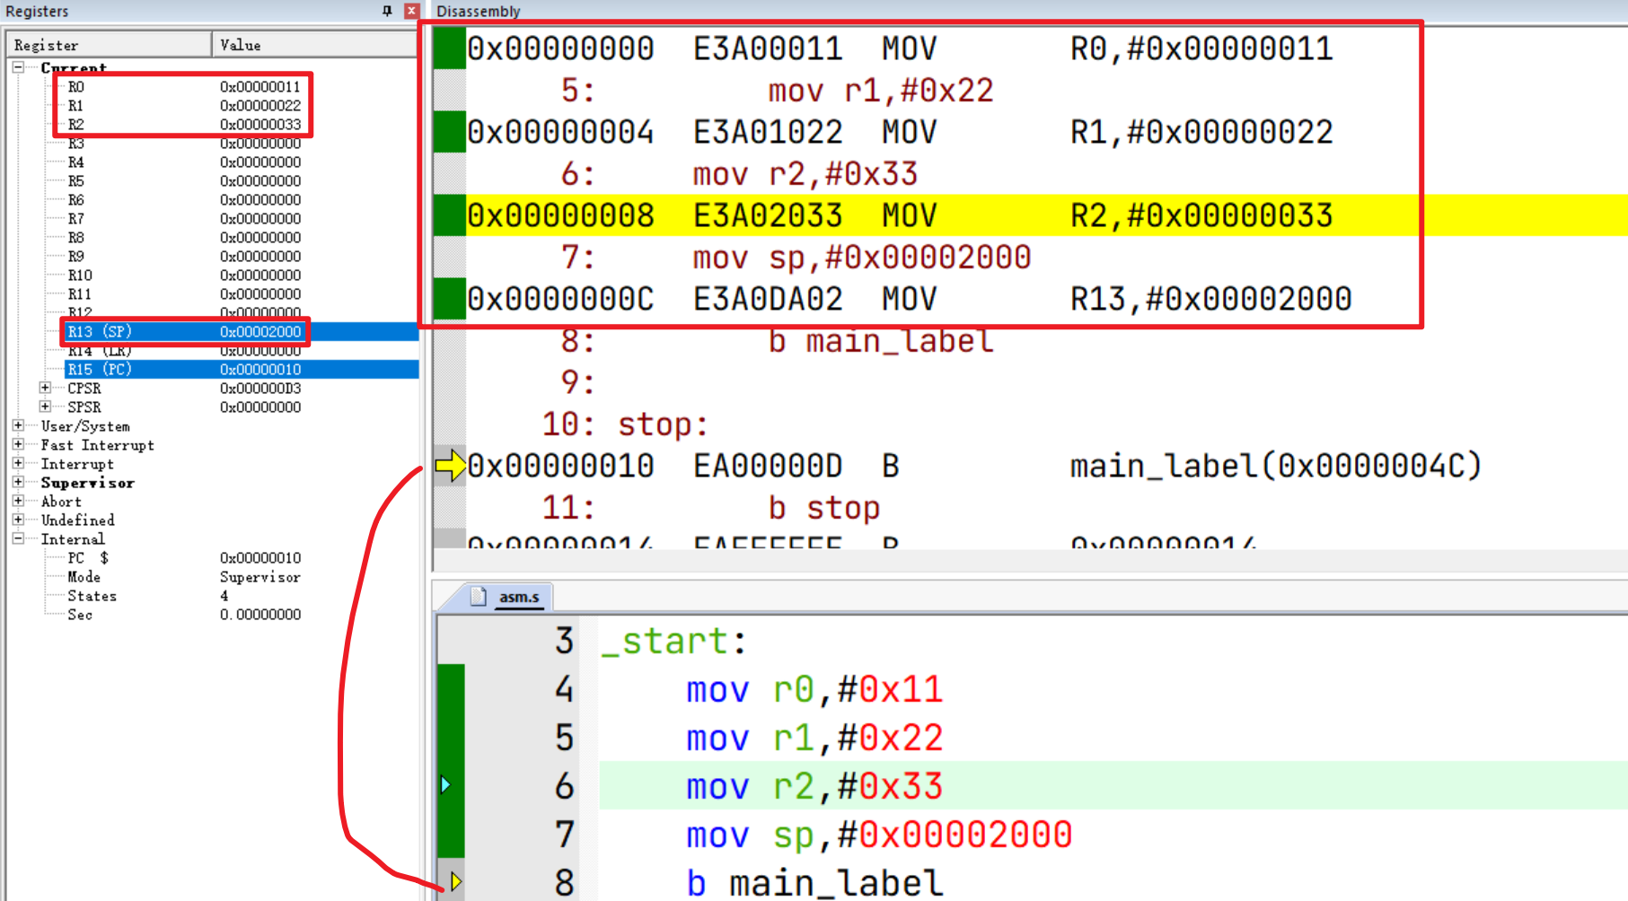The image size is (1628, 901).
Task: Close the Registers panel
Action: 411,11
